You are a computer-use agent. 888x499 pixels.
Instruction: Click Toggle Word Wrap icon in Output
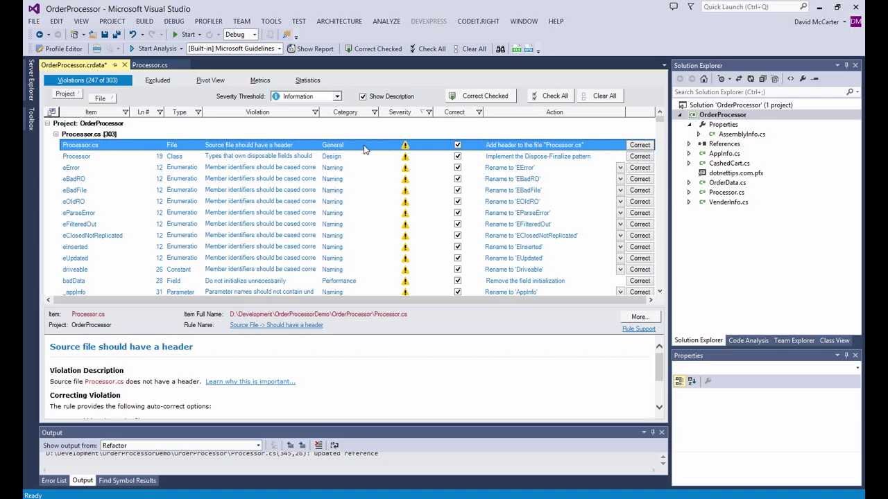pos(334,445)
